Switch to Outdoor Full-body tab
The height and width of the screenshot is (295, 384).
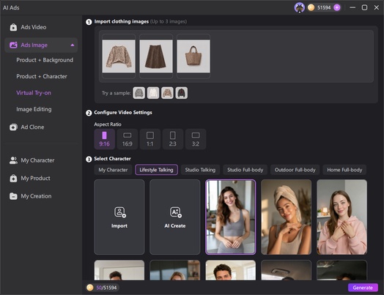[x=295, y=170]
